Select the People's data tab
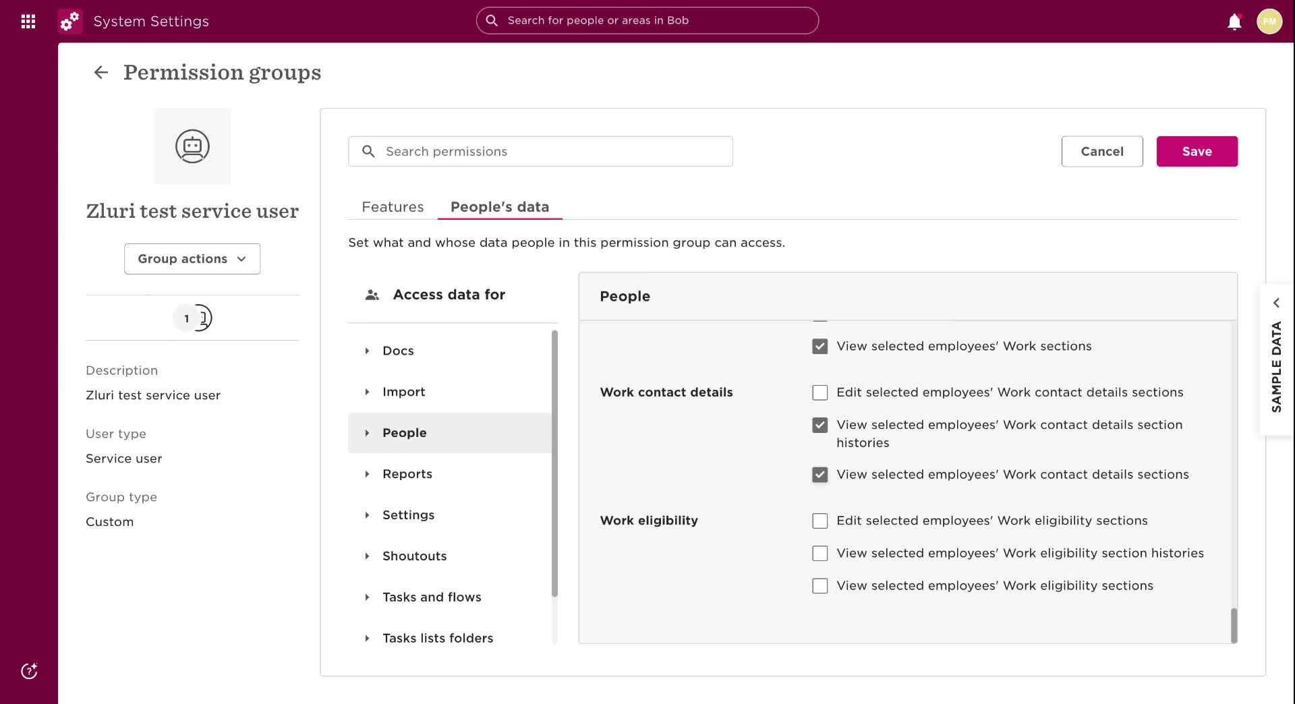 pyautogui.click(x=500, y=206)
